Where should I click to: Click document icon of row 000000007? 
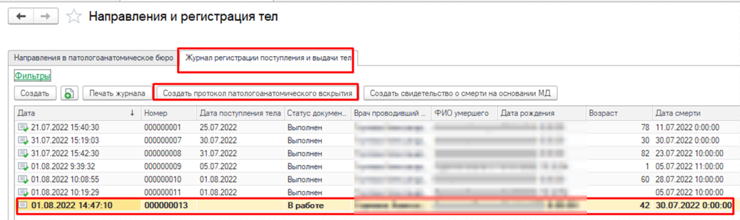pyautogui.click(x=23, y=141)
